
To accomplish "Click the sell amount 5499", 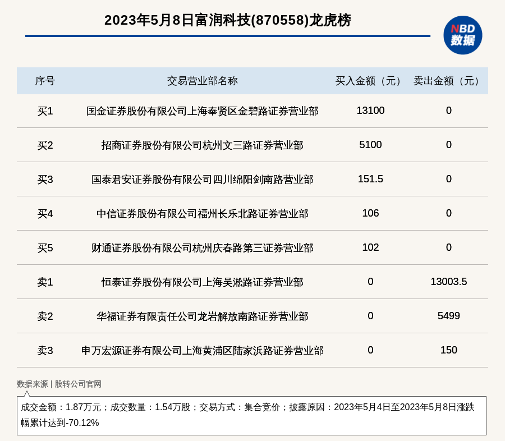I will [x=449, y=316].
